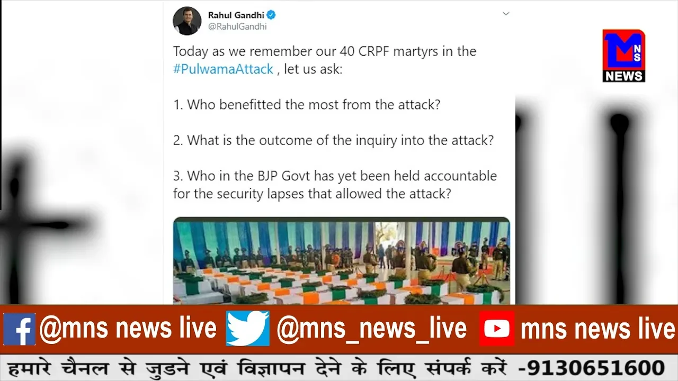678x381 pixels.
Task: Click the blue verified badge beside Rahul Gandhi
Action: point(271,15)
